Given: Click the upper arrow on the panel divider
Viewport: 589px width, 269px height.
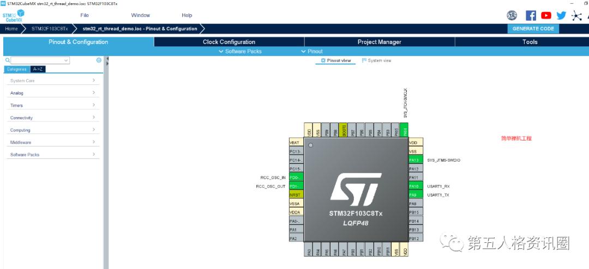Looking at the screenshot, I should [x=107, y=59].
